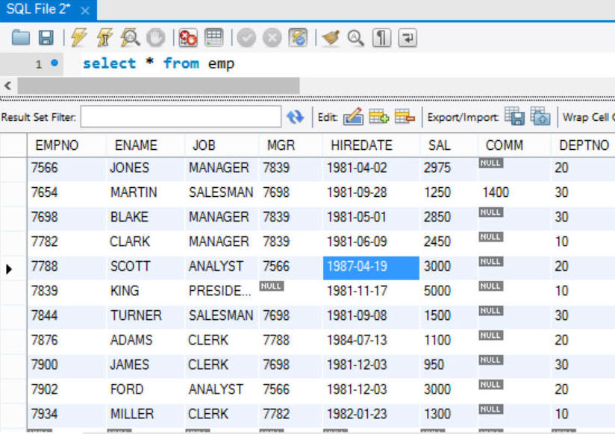Select the SAL cell 2975

point(449,169)
